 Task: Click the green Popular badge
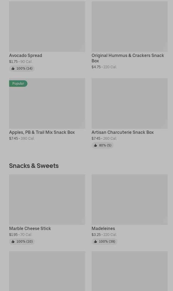click(18, 84)
